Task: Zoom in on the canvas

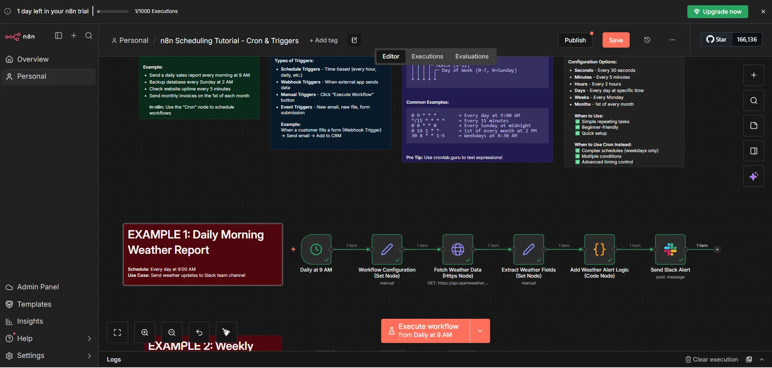Action: pyautogui.click(x=144, y=332)
